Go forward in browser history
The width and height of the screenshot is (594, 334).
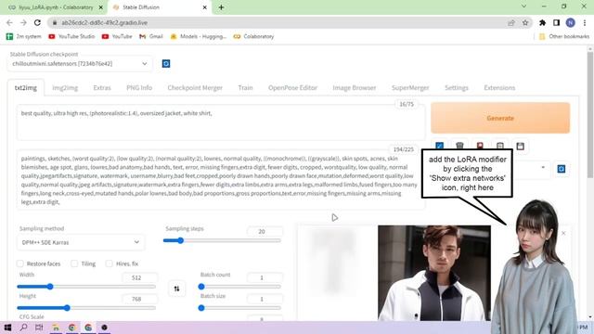coord(23,22)
